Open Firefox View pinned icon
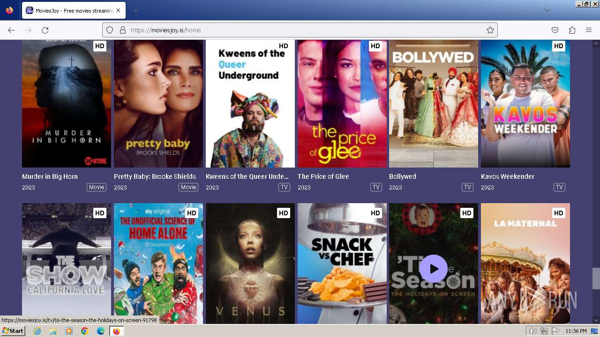600x337 pixels. click(9, 10)
